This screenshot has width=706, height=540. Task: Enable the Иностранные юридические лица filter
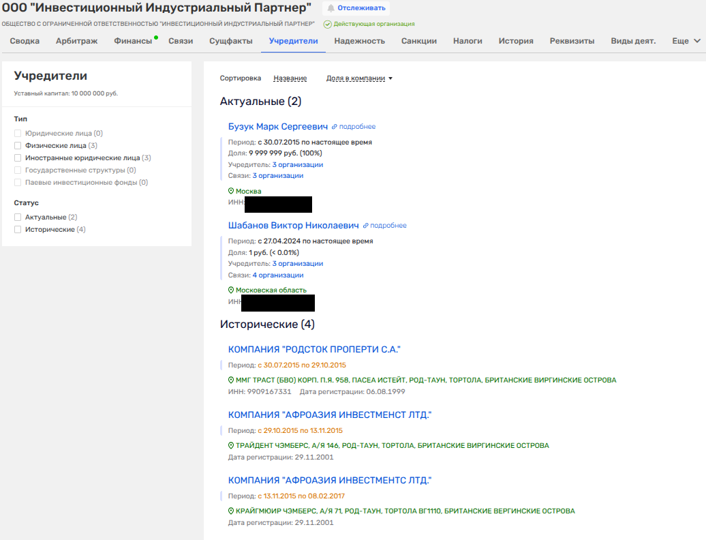18,158
